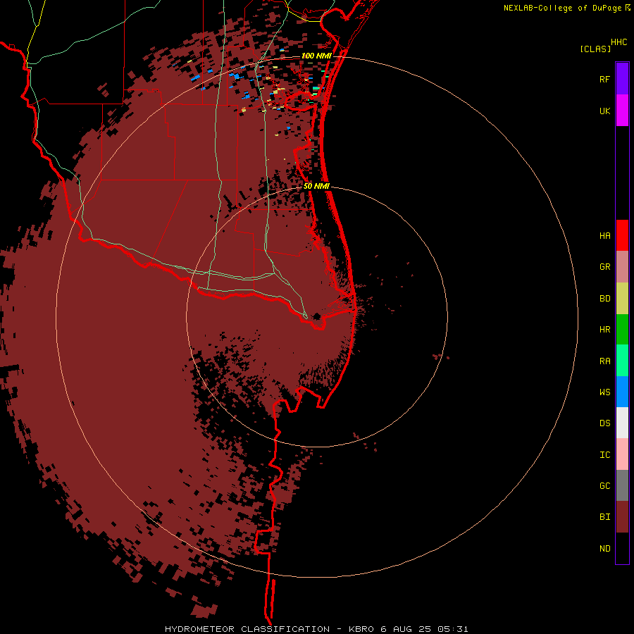The image size is (634, 634).
Task: Click the IC legend label
Action: pyautogui.click(x=605, y=454)
